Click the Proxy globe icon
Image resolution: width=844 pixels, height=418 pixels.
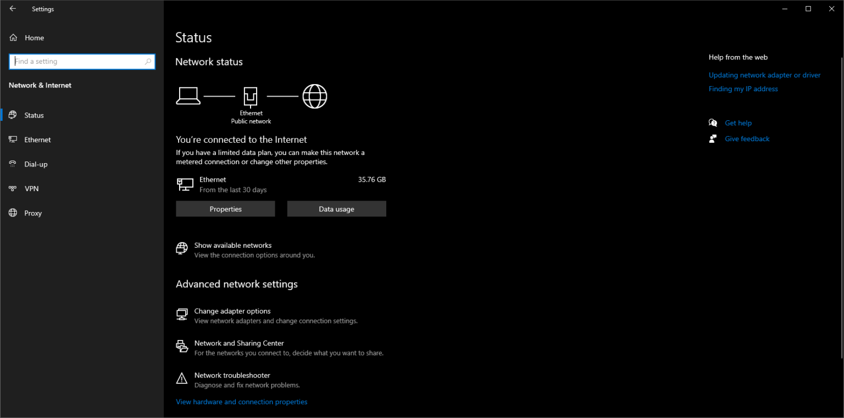point(13,213)
